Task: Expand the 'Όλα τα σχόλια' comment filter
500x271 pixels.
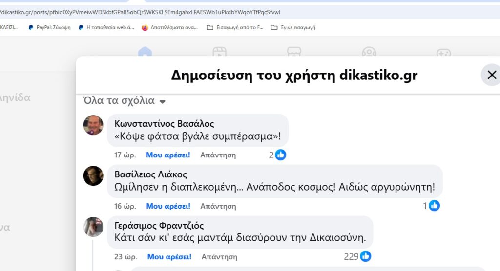Action: coord(125,101)
